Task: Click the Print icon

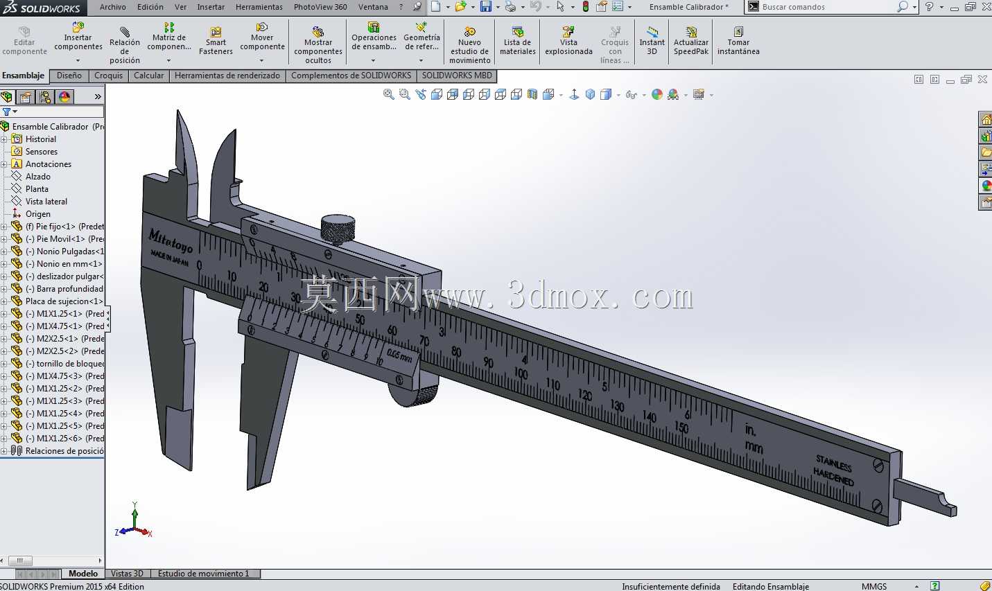Action: click(510, 6)
